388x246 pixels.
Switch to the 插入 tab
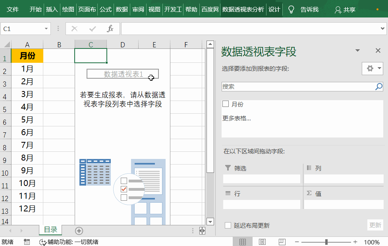point(52,10)
